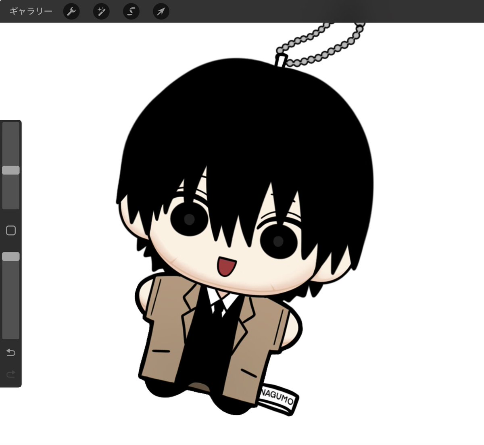Activate the Transform arrow tool
Viewport: 484px width, 445px height.
[161, 12]
